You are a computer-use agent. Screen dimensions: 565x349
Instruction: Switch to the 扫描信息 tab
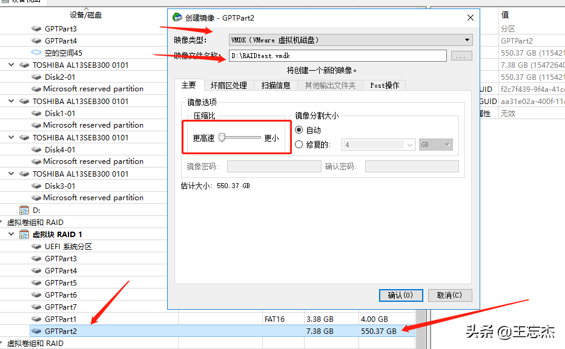(x=276, y=85)
